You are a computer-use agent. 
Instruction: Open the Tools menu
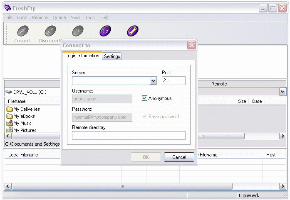pos(90,17)
